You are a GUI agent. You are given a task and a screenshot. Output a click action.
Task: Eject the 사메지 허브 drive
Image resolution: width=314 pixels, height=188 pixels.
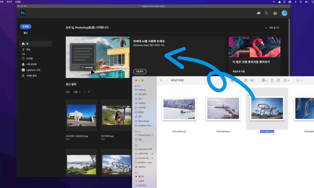point(152,154)
